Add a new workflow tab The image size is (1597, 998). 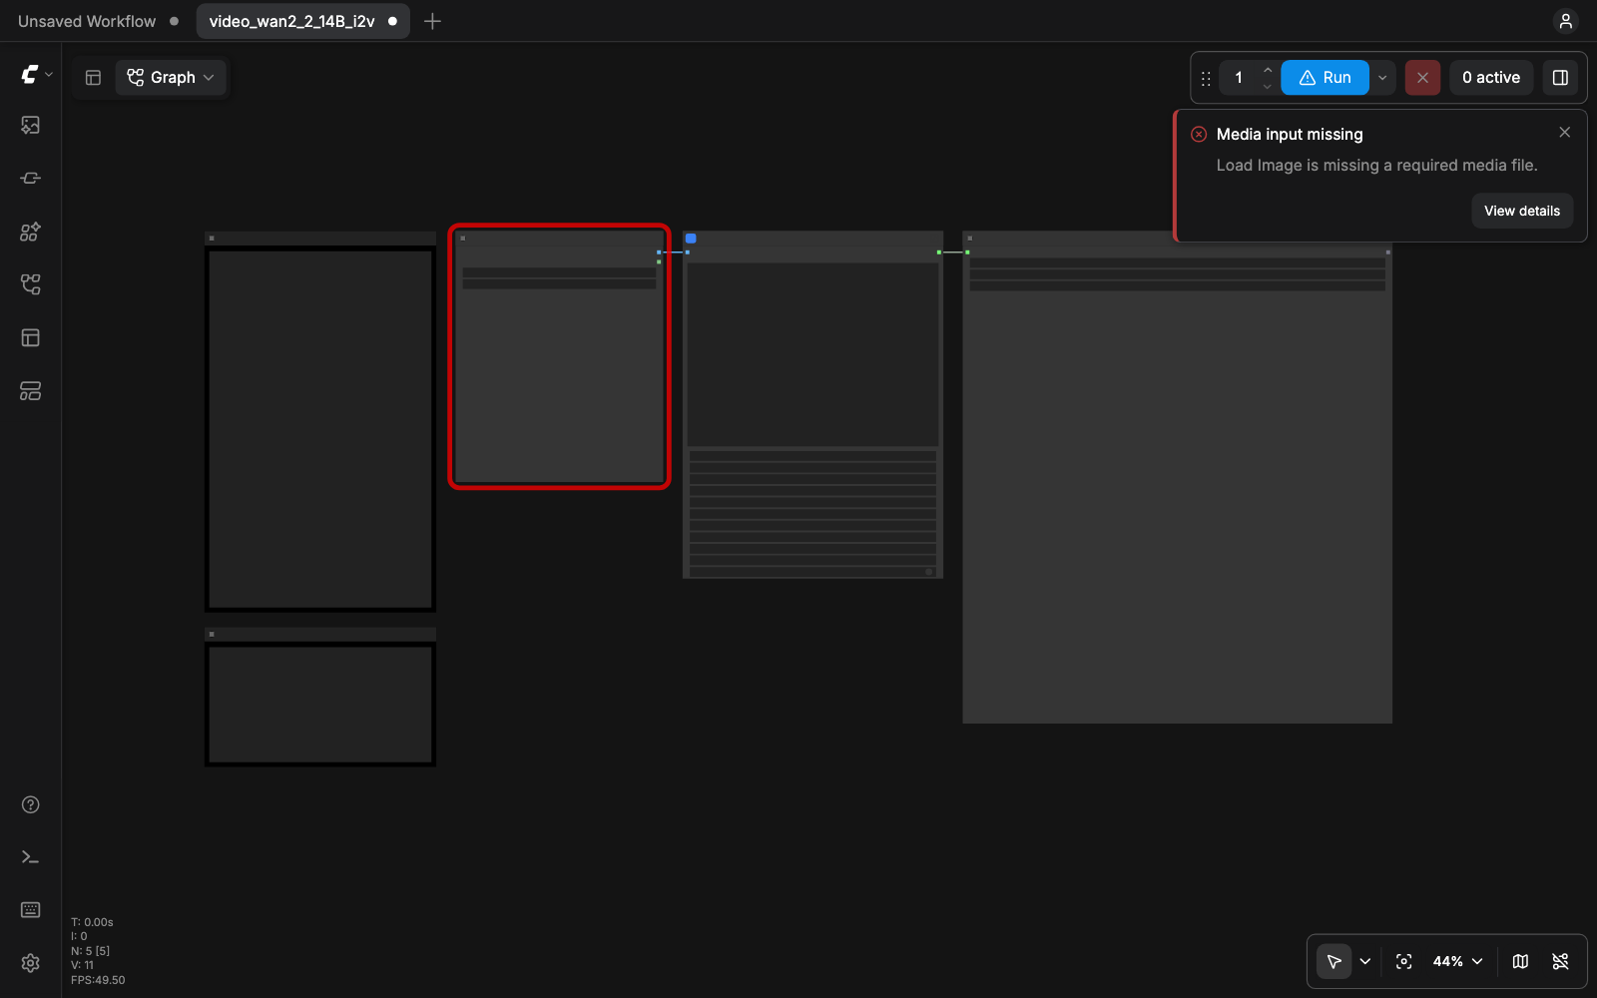tap(432, 21)
